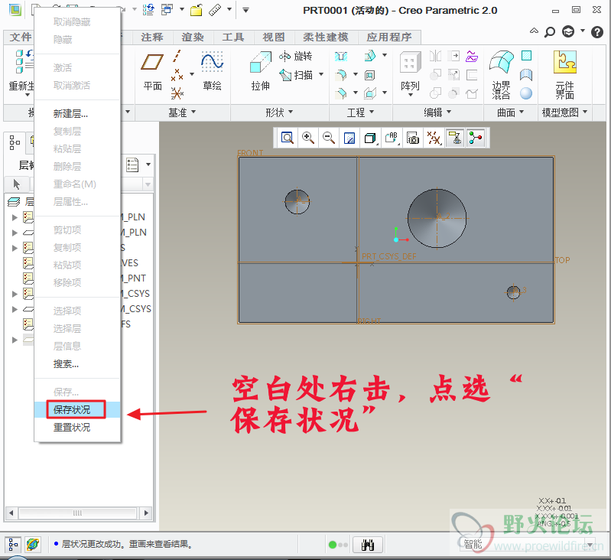Open the Sketch (草绘) tool
Image resolution: width=611 pixels, height=560 pixels.
[212, 73]
